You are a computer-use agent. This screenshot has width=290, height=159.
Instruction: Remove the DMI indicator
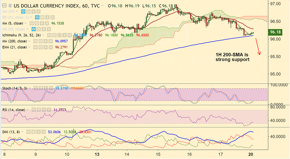(x=43, y=132)
